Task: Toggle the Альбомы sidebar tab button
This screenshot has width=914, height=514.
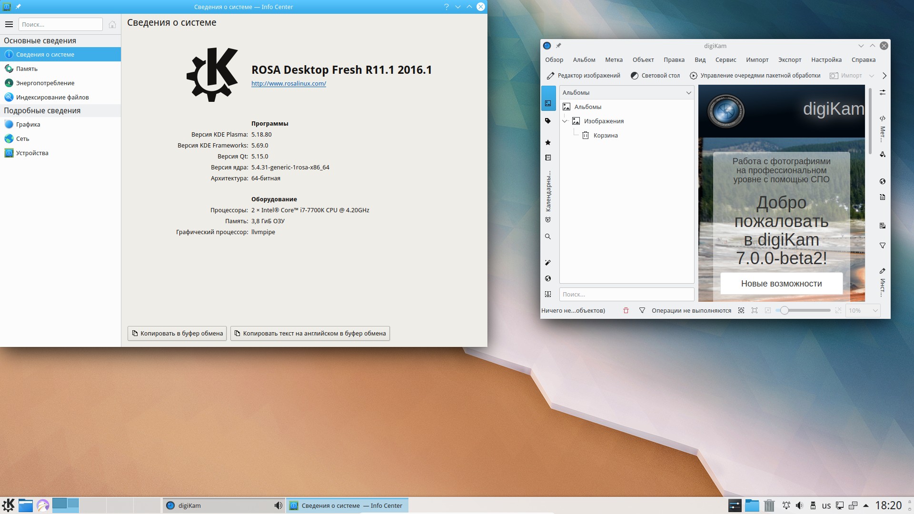Action: [x=548, y=102]
